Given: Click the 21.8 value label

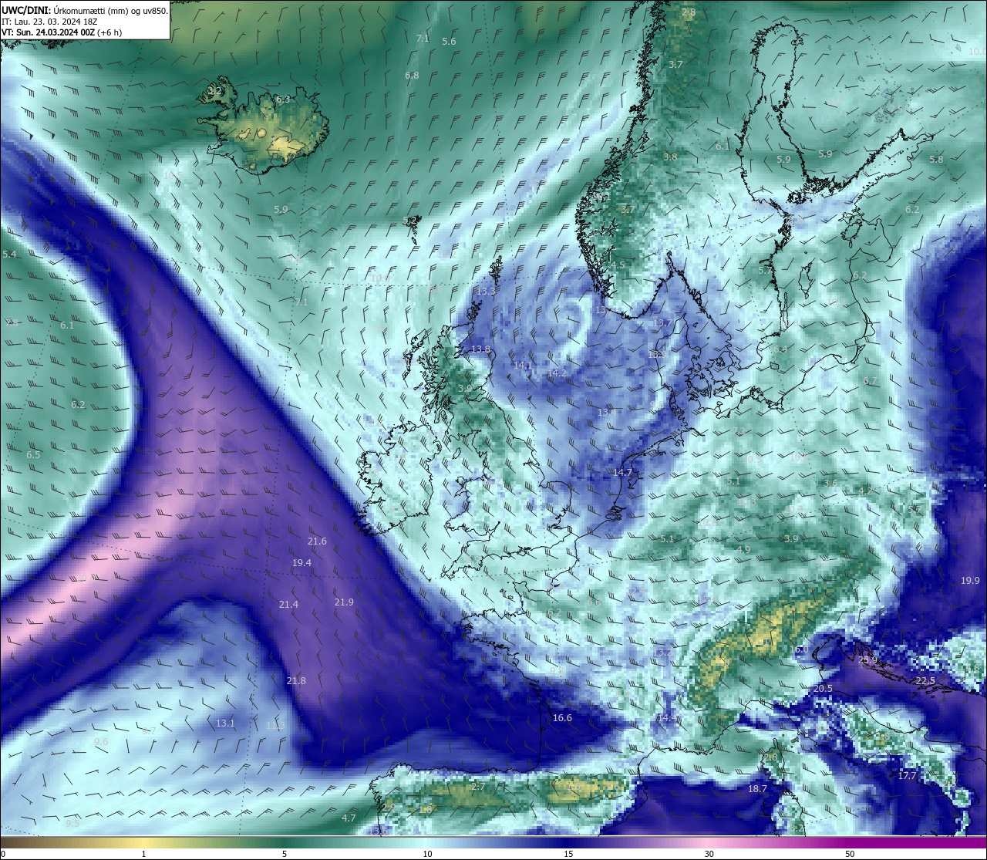Looking at the screenshot, I should pyautogui.click(x=296, y=681).
